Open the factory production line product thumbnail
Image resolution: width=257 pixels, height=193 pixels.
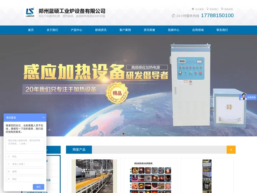point(94,176)
